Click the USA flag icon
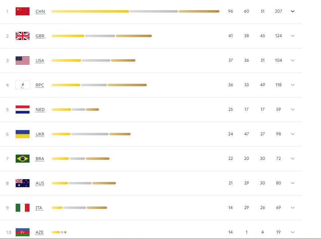Screen dimensions: 321x239 [x=22, y=60]
